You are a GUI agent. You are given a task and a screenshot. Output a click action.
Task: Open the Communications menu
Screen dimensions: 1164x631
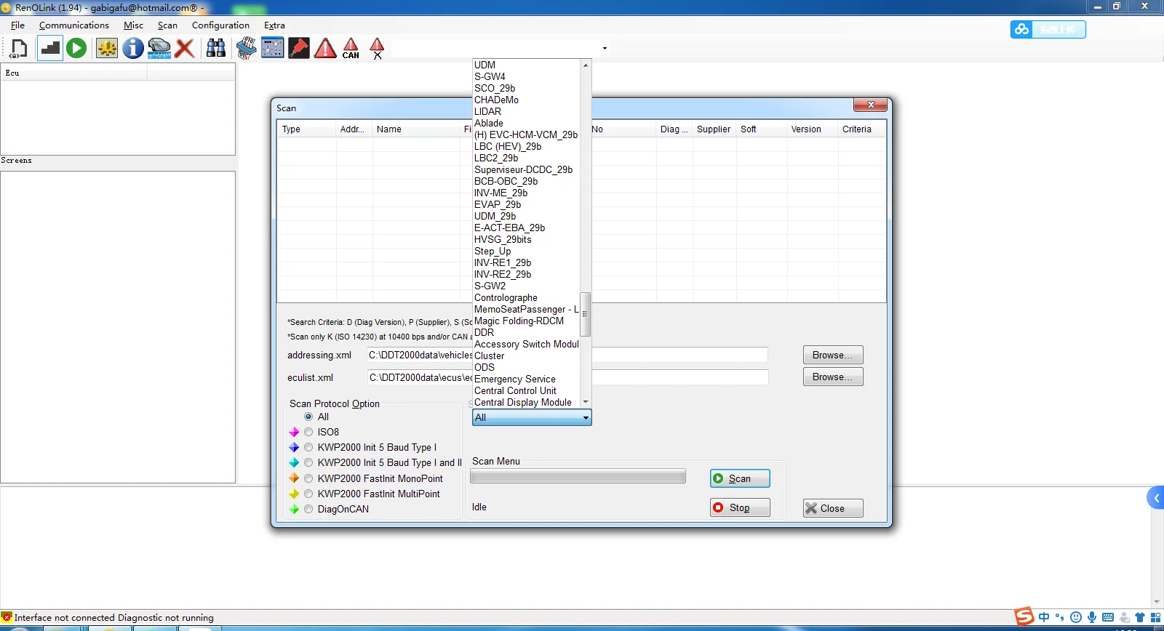[x=74, y=25]
